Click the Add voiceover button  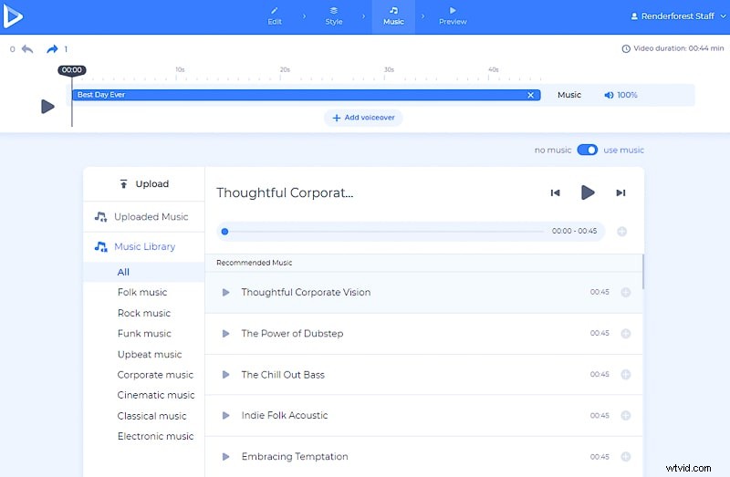point(363,118)
